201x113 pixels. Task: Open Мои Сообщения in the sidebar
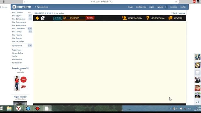point(18,29)
